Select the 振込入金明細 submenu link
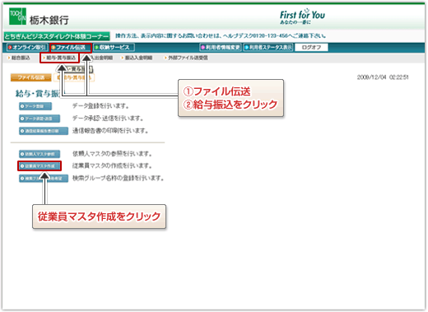This screenshot has width=428, height=312. 137,58
